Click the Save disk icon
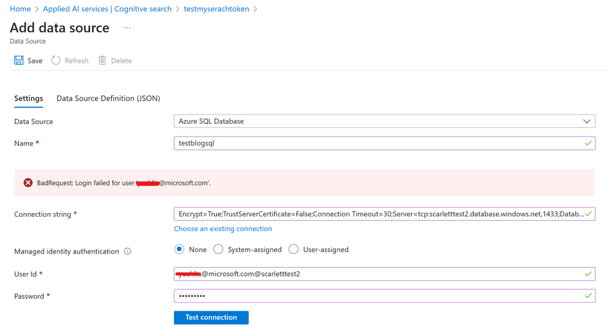Image resolution: width=608 pixels, height=329 pixels. (x=19, y=60)
